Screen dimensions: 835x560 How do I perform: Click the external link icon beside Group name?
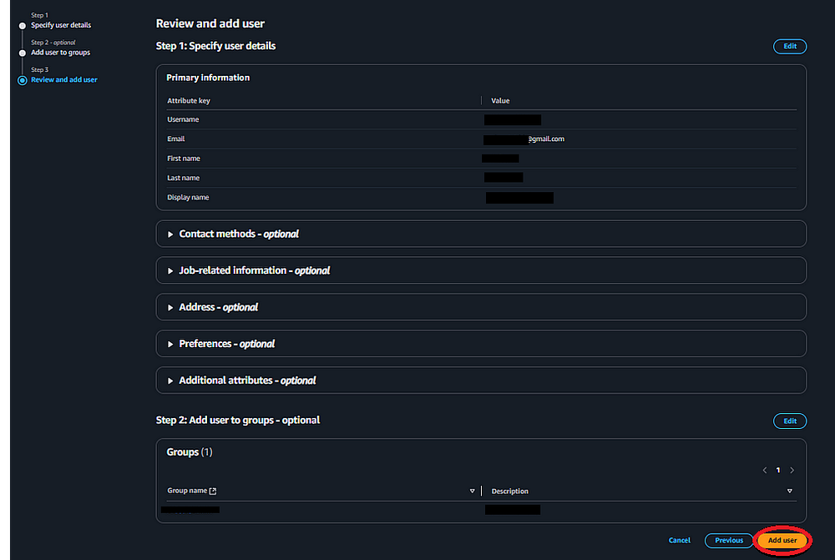tap(213, 492)
